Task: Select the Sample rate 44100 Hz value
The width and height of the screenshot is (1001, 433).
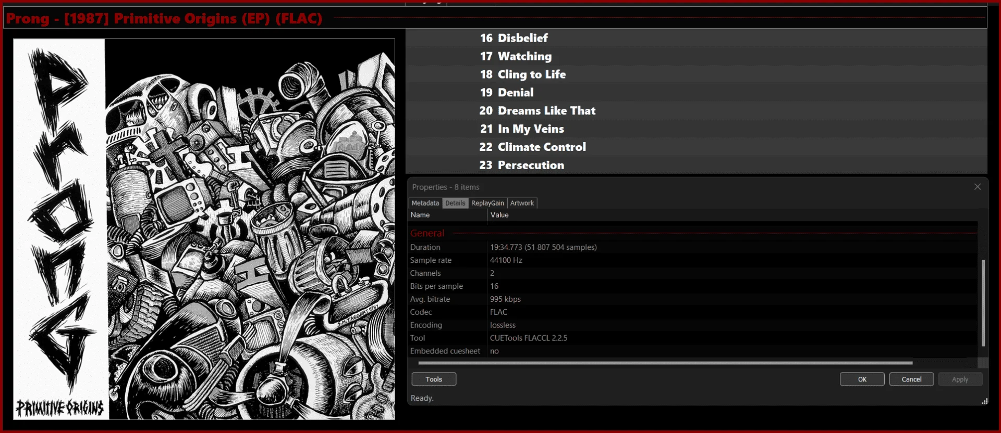Action: (x=506, y=260)
